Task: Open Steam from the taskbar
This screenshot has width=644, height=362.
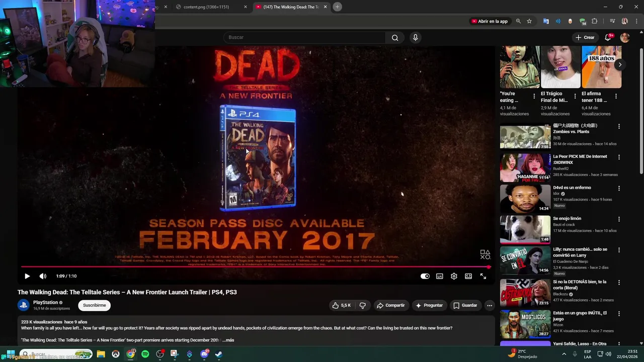Action: (219, 354)
